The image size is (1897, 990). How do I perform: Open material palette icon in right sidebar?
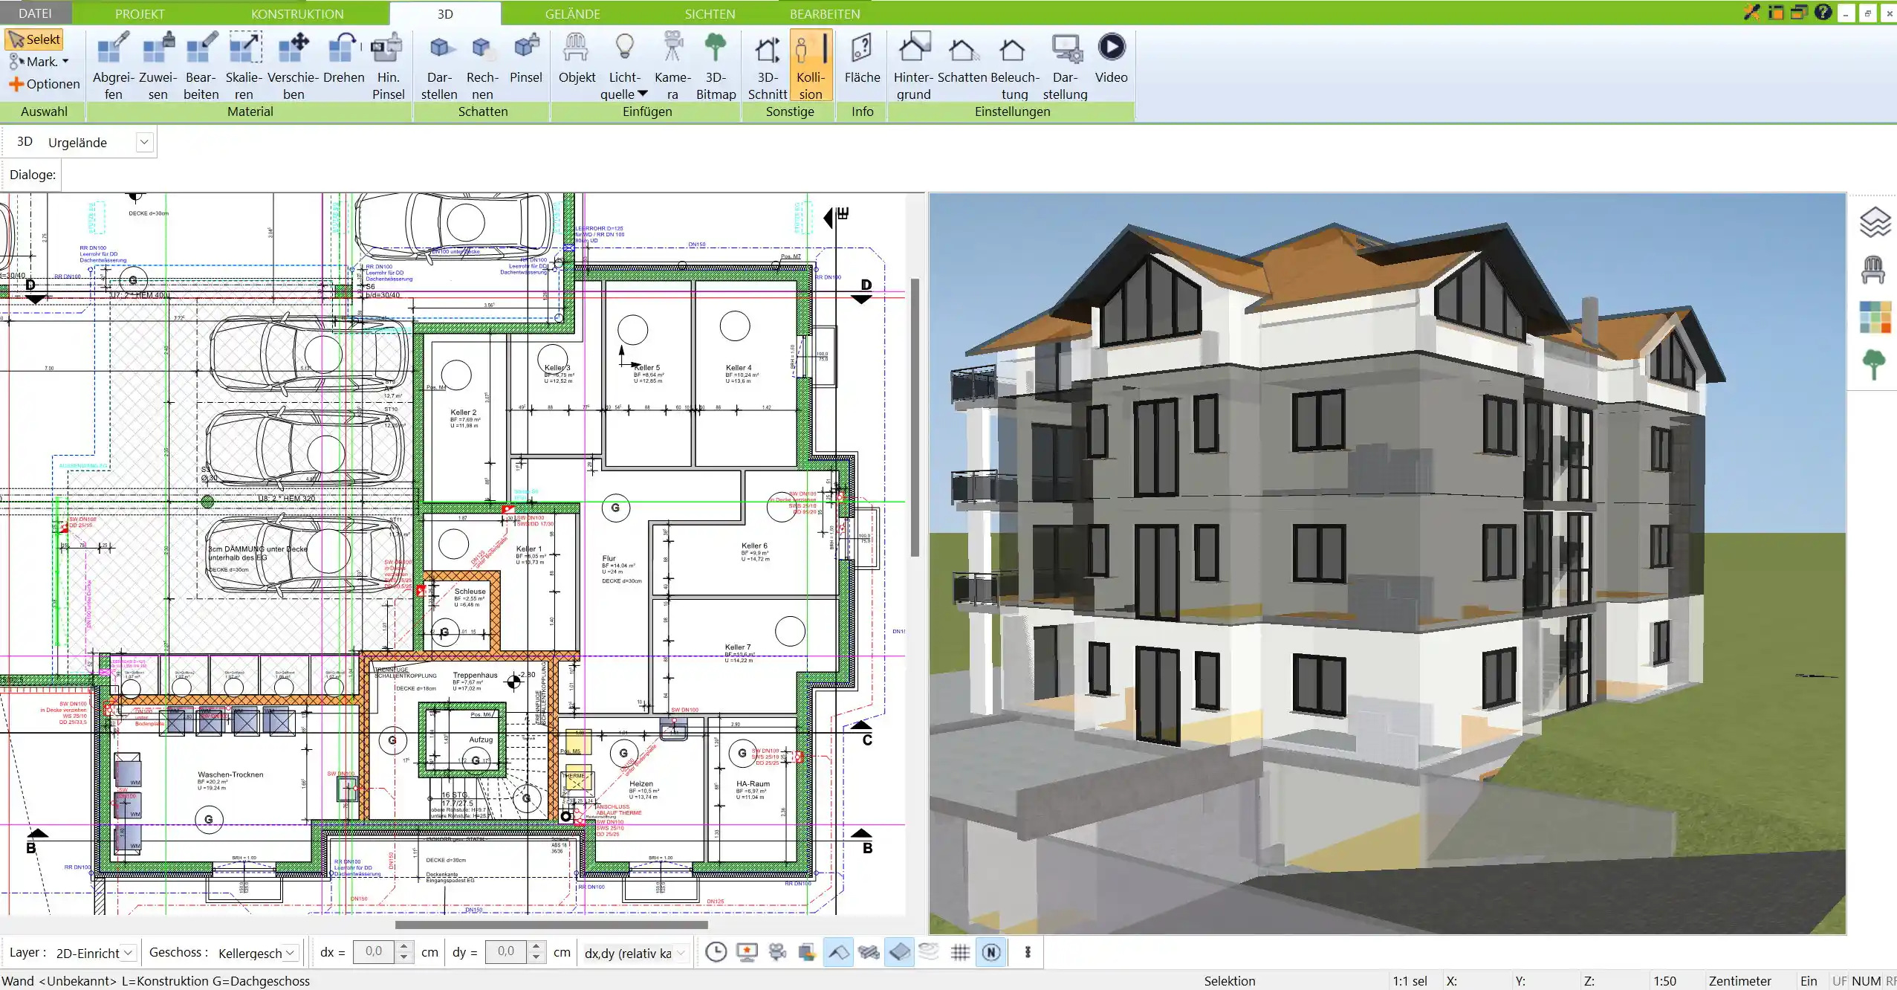1874,317
